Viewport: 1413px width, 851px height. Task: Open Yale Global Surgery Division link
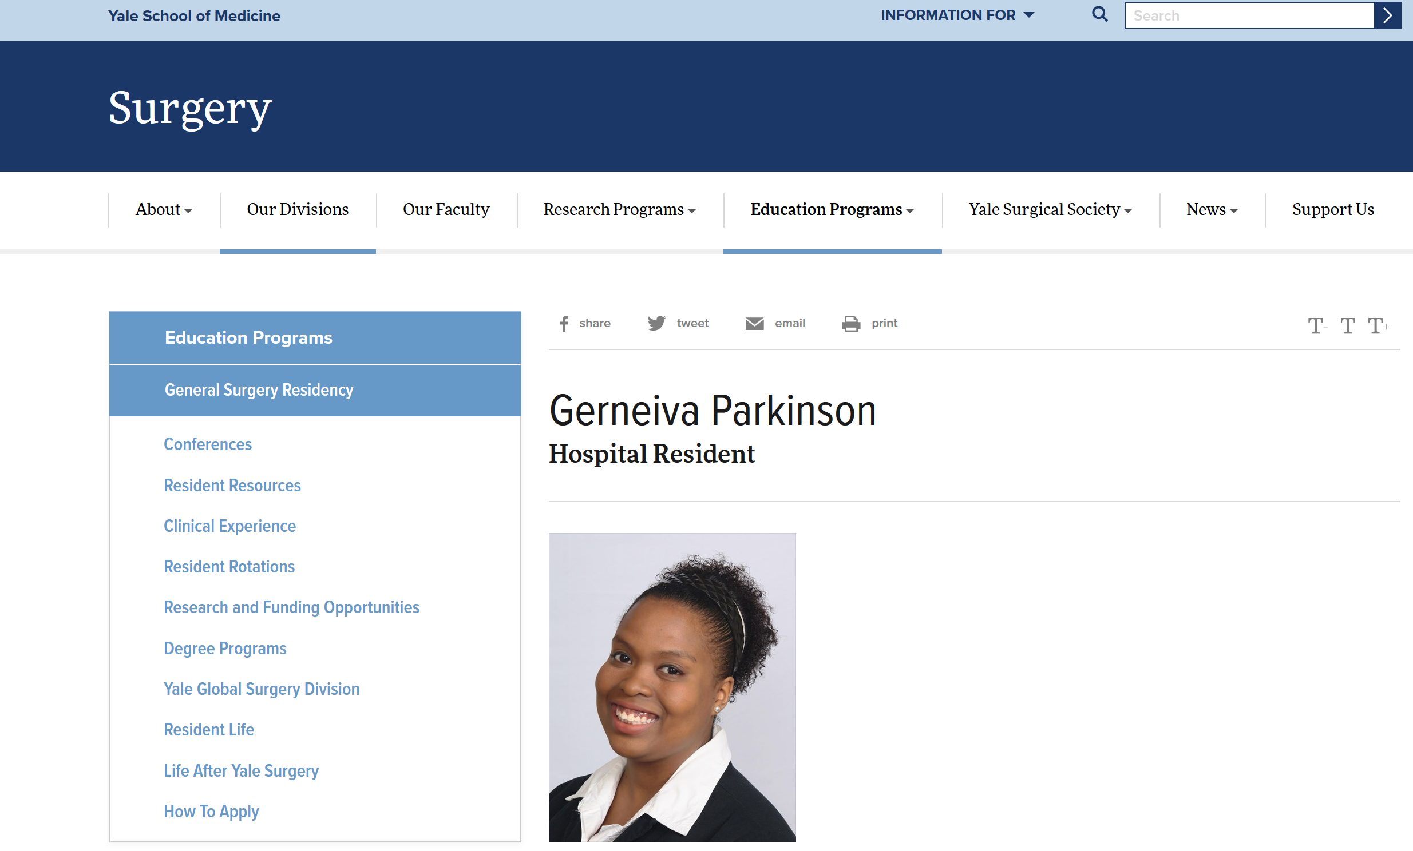coord(262,689)
